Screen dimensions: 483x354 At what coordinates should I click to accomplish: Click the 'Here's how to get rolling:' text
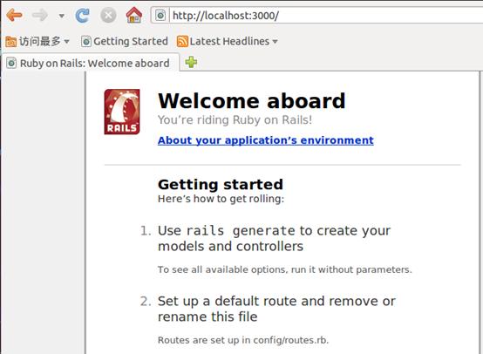point(221,199)
